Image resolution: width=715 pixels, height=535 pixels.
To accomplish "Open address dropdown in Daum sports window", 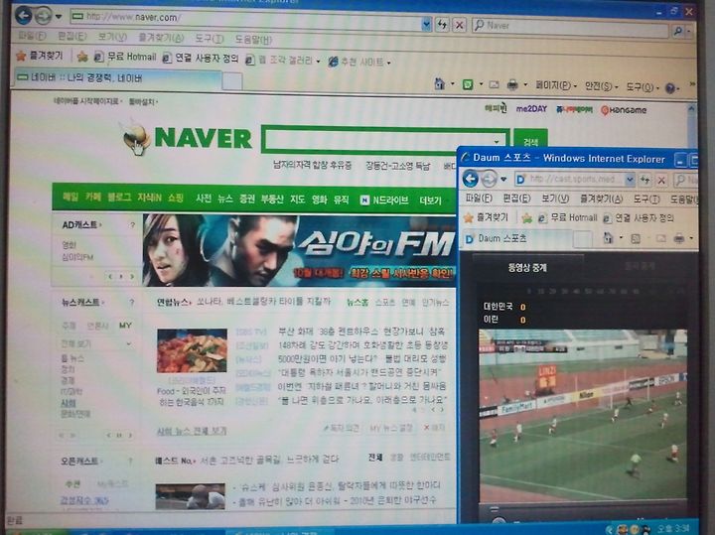I will click(x=630, y=180).
